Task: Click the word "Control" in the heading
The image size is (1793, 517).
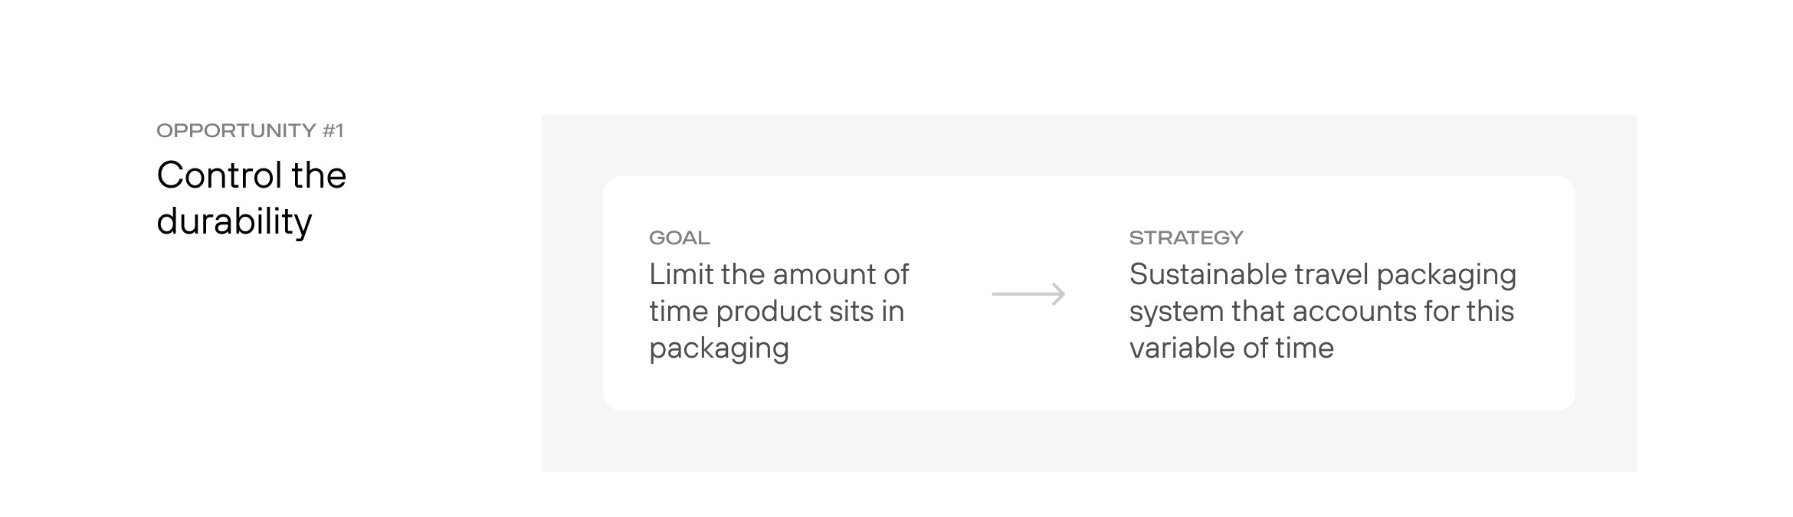Action: (208, 175)
